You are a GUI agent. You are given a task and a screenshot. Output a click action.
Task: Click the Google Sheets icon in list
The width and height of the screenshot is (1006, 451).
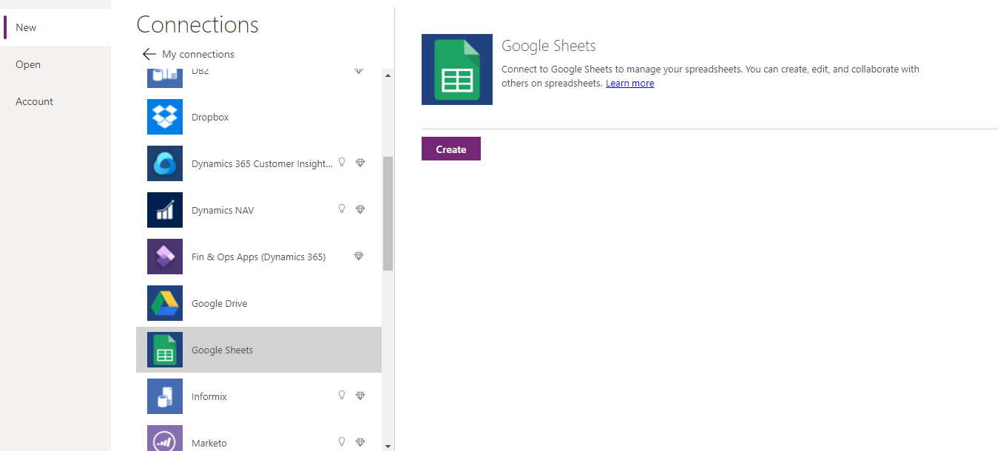(165, 350)
